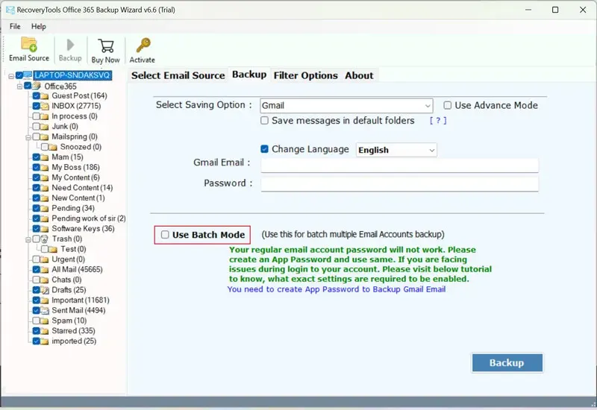
Task: Open the Select Saving Option dropdown
Action: click(346, 106)
